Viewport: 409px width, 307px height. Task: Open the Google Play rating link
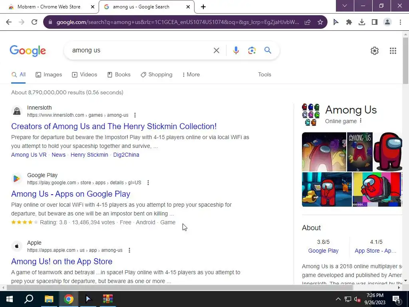point(323,251)
